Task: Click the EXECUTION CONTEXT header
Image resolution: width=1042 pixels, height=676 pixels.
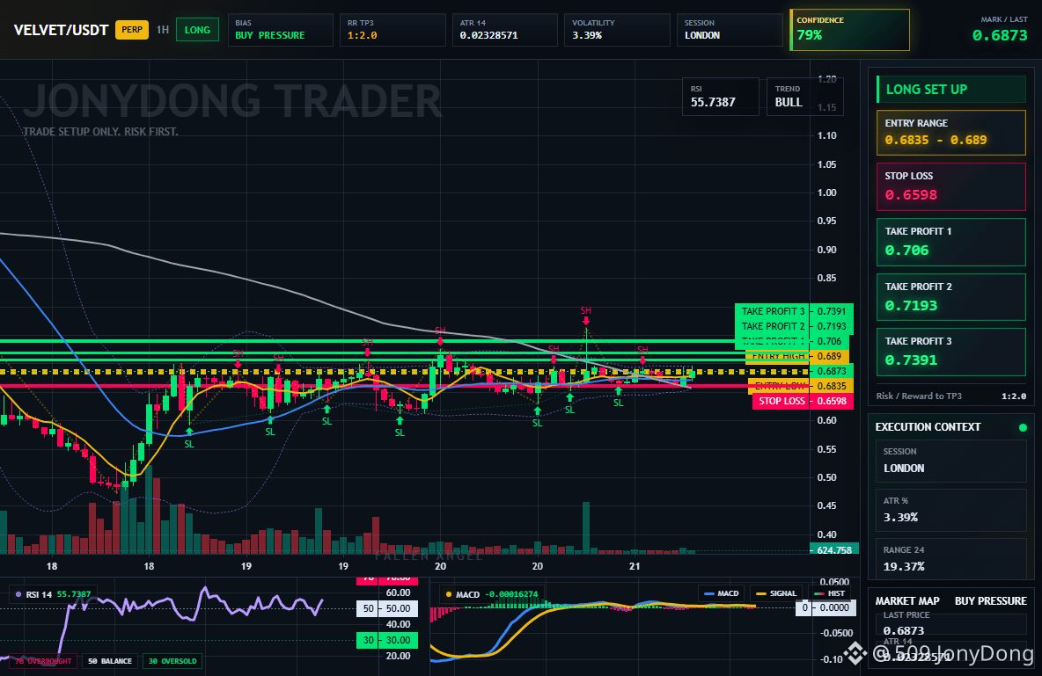Action: click(928, 427)
